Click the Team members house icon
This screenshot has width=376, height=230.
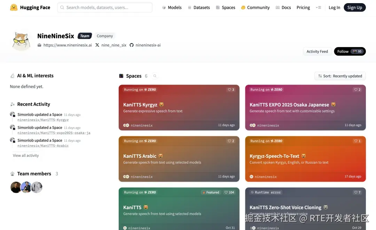click(12, 174)
